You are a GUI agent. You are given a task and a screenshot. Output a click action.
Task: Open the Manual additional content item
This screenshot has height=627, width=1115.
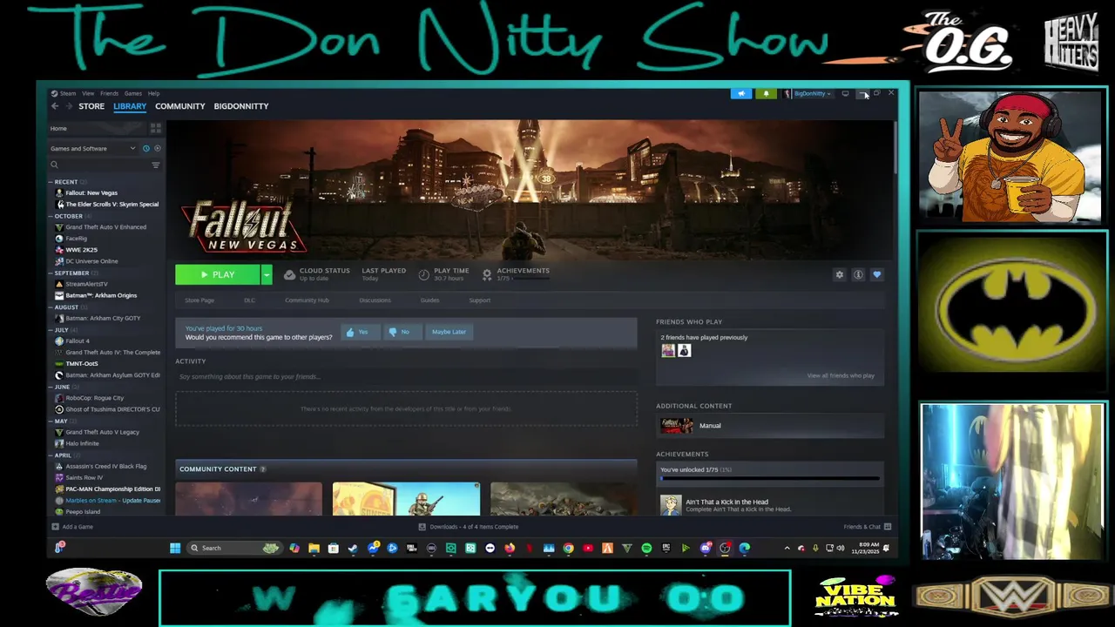point(770,426)
